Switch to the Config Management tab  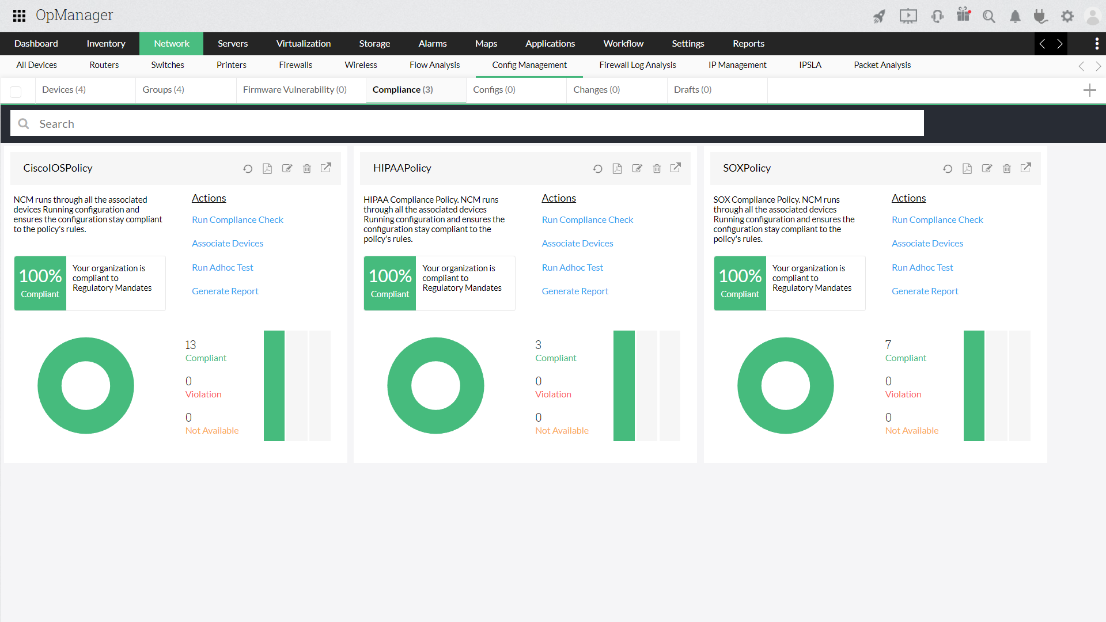529,65
